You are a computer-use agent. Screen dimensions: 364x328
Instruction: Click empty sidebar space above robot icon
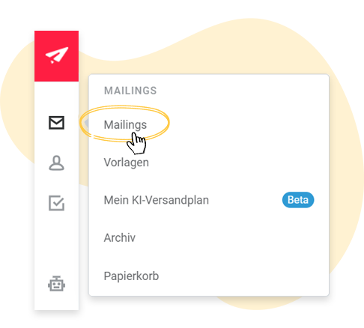(56, 242)
